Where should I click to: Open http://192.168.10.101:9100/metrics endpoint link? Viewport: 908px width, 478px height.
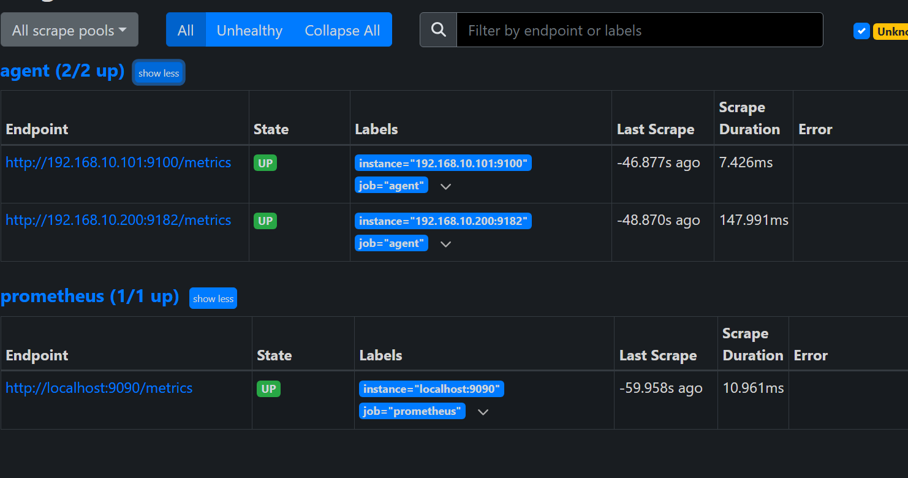coord(118,162)
